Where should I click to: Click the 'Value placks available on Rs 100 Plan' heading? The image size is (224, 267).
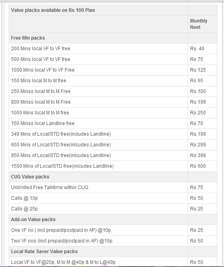point(53,10)
